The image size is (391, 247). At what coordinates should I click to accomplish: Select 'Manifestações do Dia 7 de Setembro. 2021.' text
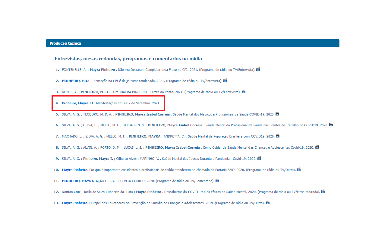pos(128,103)
